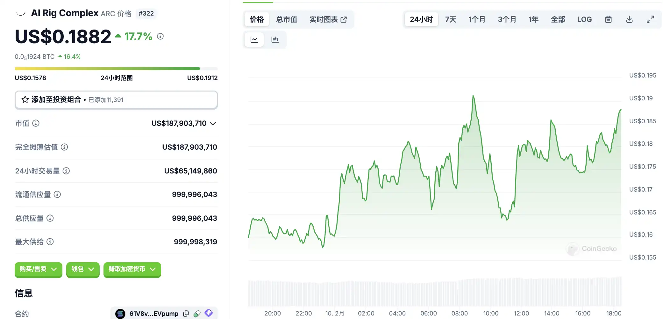Click the pump.fun pill icon

[x=197, y=314]
